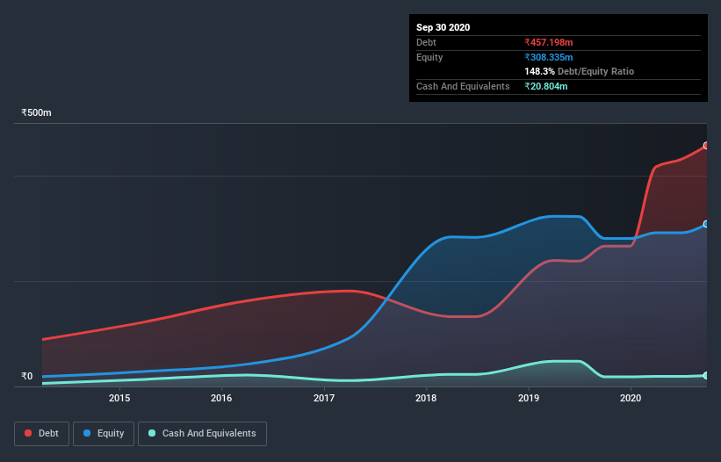The width and height of the screenshot is (721, 462).
Task: Select the 2019 x-axis label
Action: coord(529,398)
